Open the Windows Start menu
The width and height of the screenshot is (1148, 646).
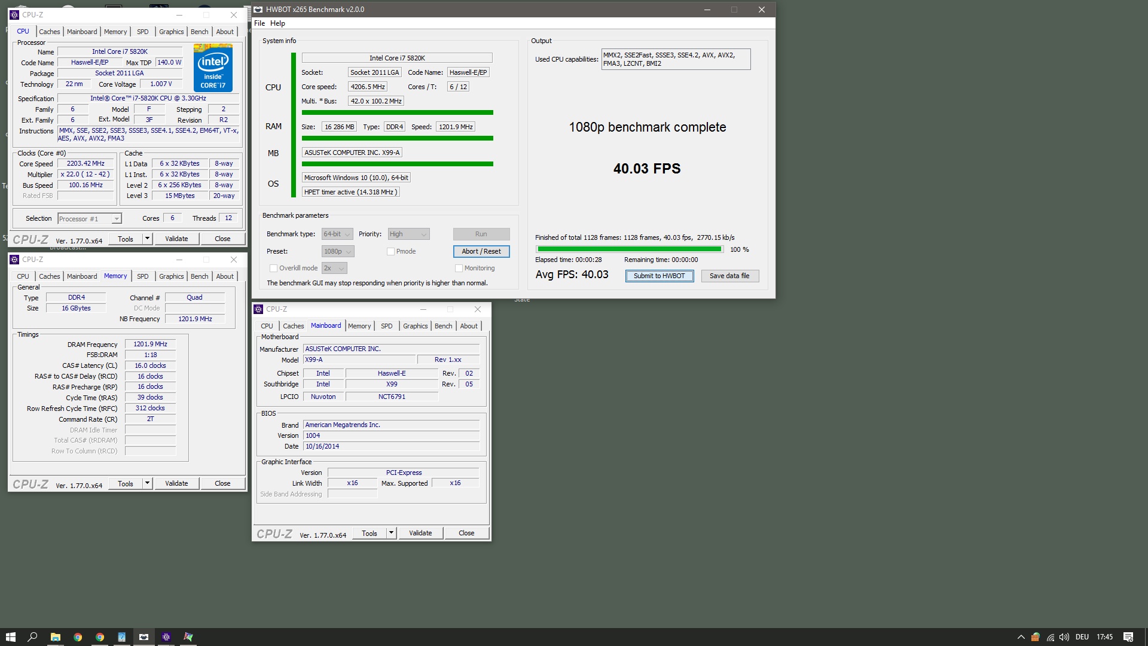pyautogui.click(x=11, y=637)
